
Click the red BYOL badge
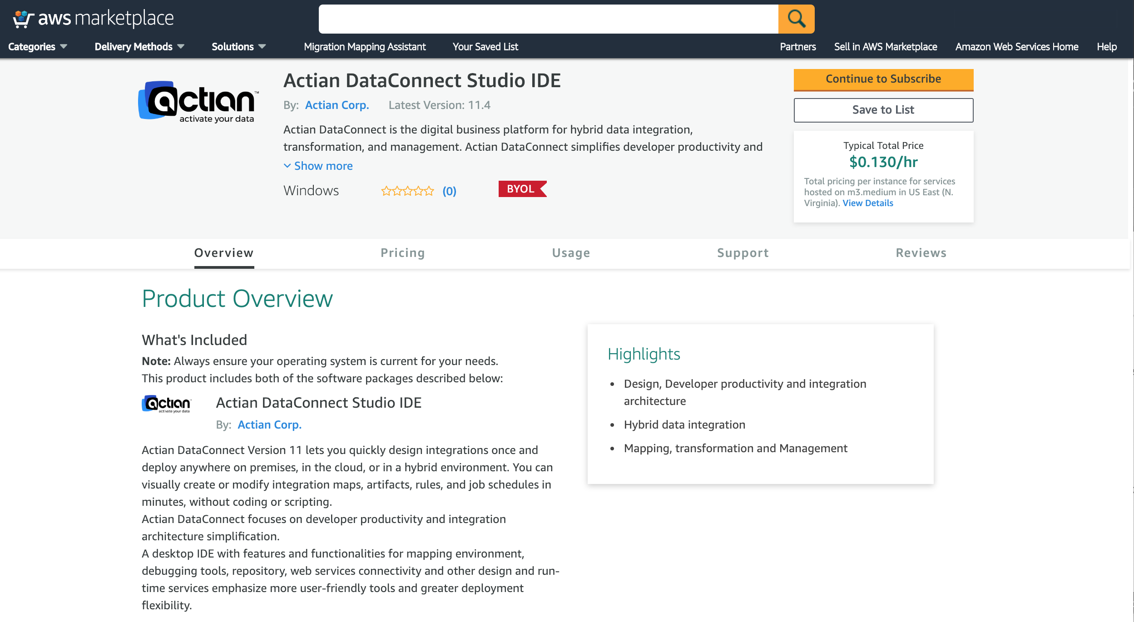[x=522, y=189]
